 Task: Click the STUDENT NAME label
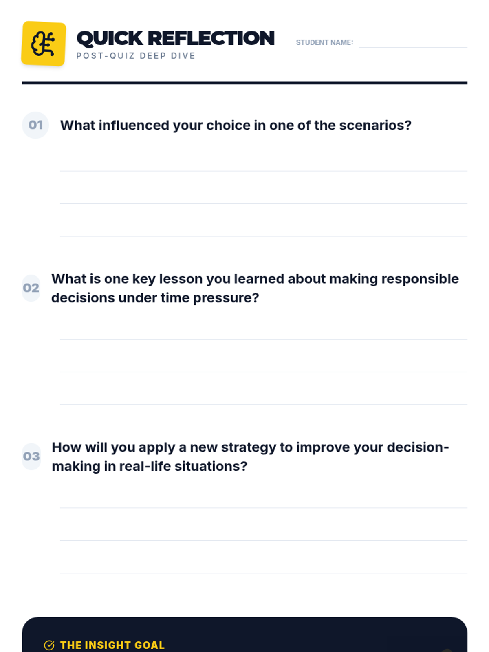click(x=324, y=42)
